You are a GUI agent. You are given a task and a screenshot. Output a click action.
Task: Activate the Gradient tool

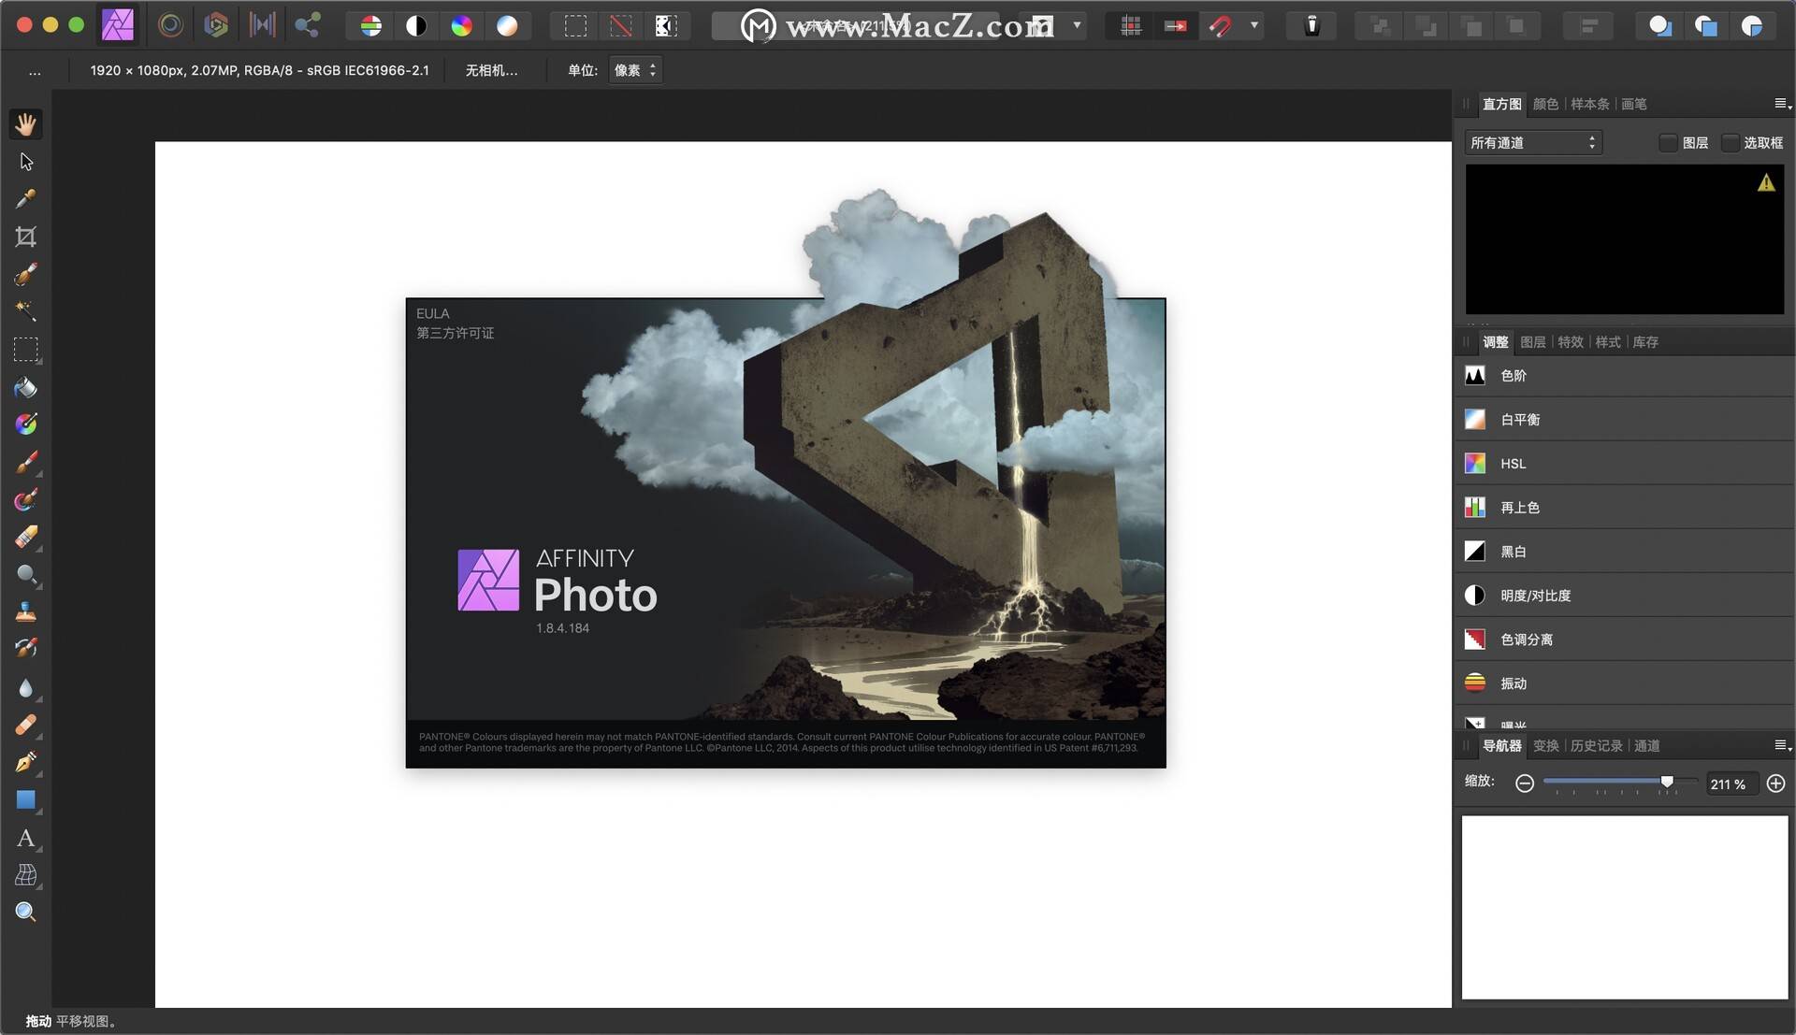point(26,424)
